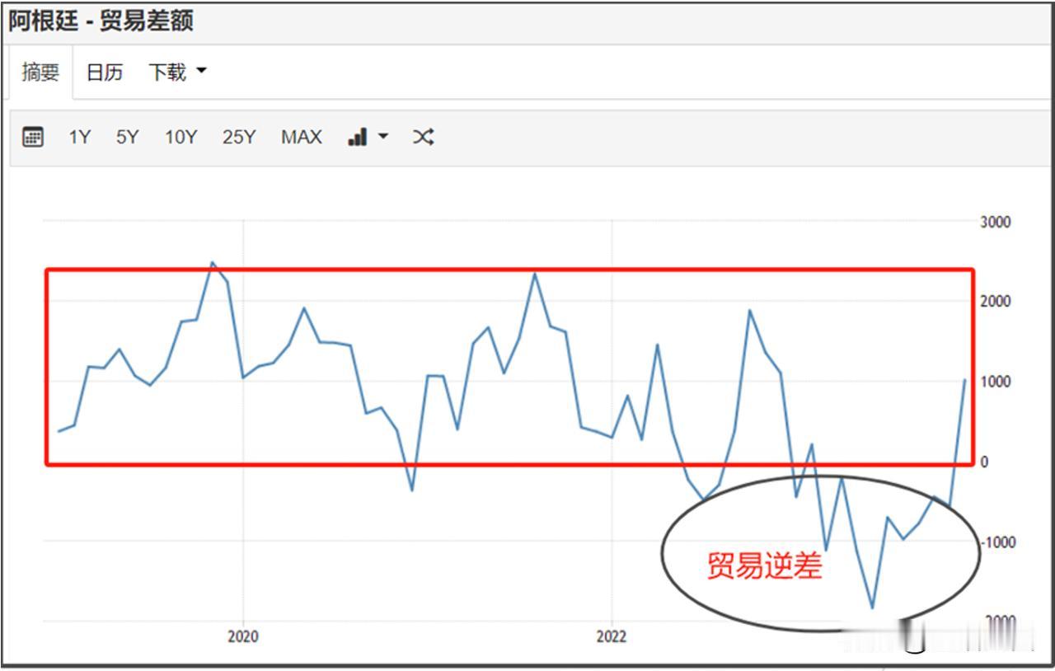Select the 25Y time range

pyautogui.click(x=239, y=137)
